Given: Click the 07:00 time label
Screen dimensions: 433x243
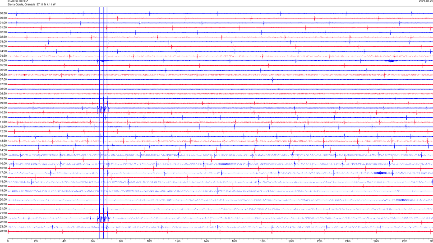Looking at the screenshot, I should coord(4,79).
